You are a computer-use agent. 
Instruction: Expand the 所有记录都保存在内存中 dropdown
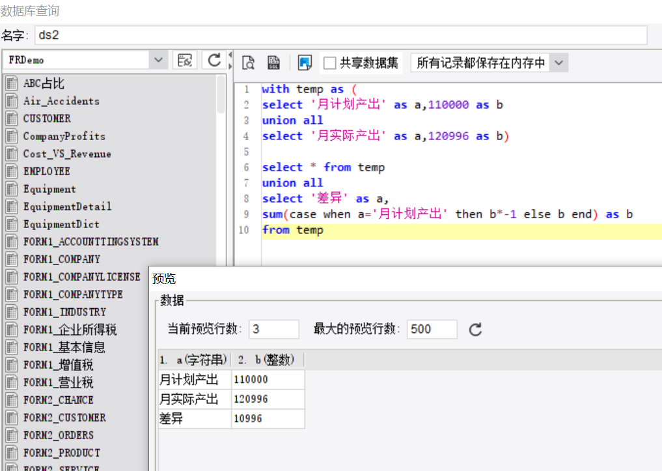click(x=559, y=63)
